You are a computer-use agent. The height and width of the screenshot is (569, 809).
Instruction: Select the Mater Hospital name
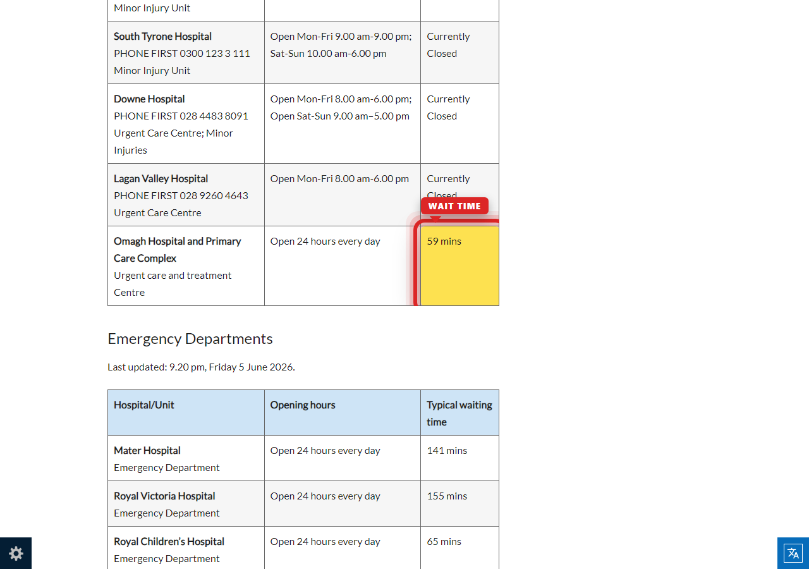[147, 451]
